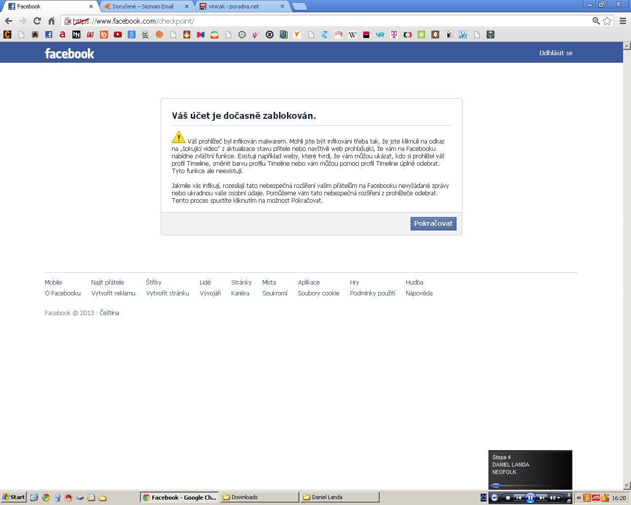Open the green square bookmark icon

pyautogui.click(x=421, y=35)
